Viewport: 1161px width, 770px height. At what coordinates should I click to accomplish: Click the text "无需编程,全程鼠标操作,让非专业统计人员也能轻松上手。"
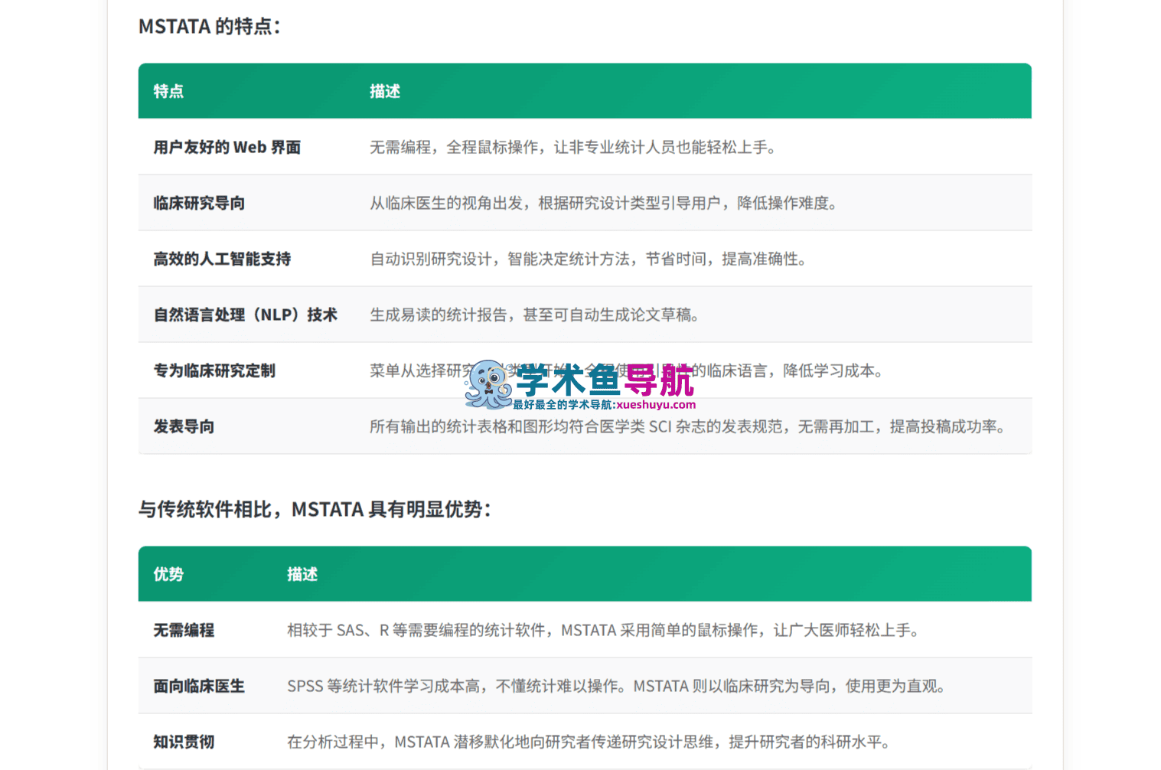pos(574,147)
